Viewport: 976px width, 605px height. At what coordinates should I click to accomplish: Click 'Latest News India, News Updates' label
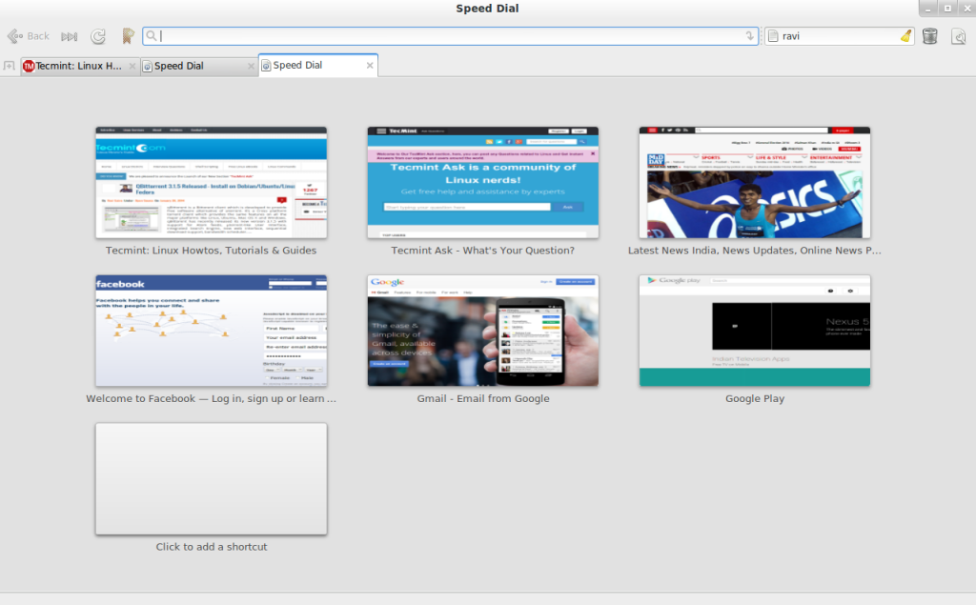point(755,251)
